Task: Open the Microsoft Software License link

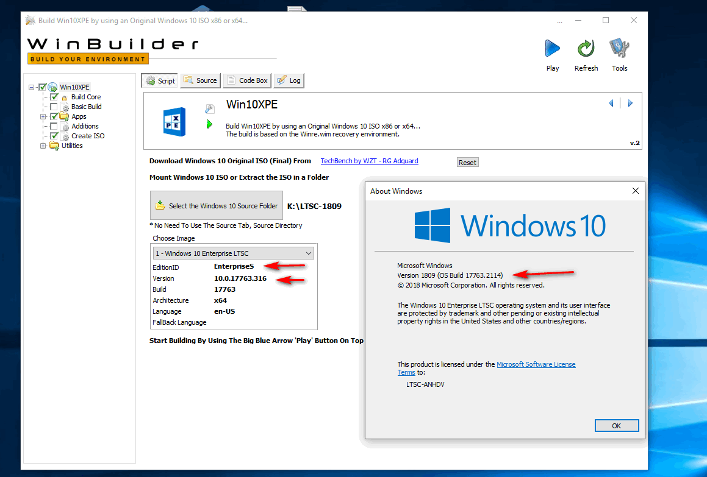Action: point(536,364)
